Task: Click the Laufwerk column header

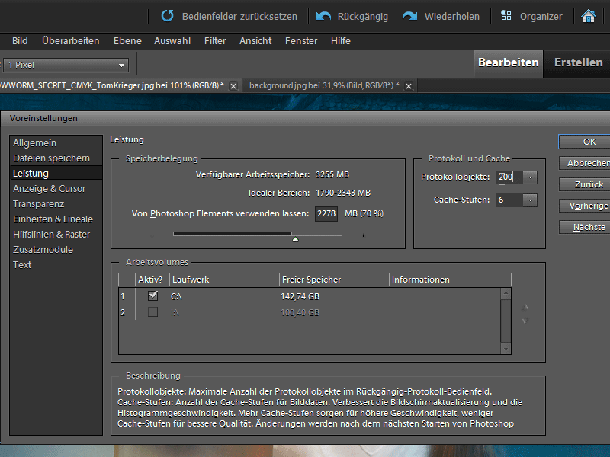Action: 224,280
